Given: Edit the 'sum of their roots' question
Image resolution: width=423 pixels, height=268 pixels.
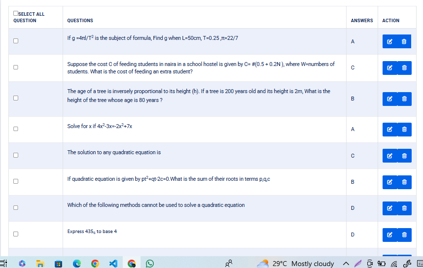Looking at the screenshot, I should tap(389, 182).
